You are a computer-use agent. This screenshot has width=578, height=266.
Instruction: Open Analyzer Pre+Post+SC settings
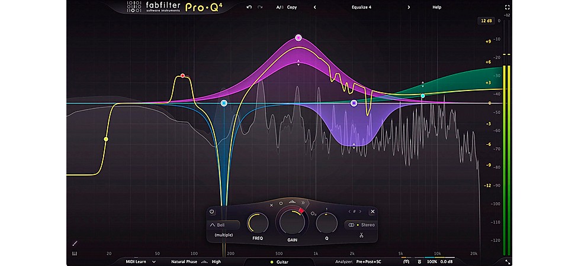[368, 262]
